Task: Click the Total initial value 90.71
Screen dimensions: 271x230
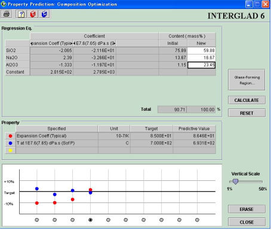Action: click(x=172, y=110)
